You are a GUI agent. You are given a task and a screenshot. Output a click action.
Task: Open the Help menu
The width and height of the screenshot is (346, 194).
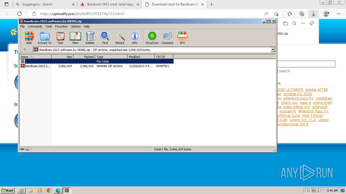[87, 26]
